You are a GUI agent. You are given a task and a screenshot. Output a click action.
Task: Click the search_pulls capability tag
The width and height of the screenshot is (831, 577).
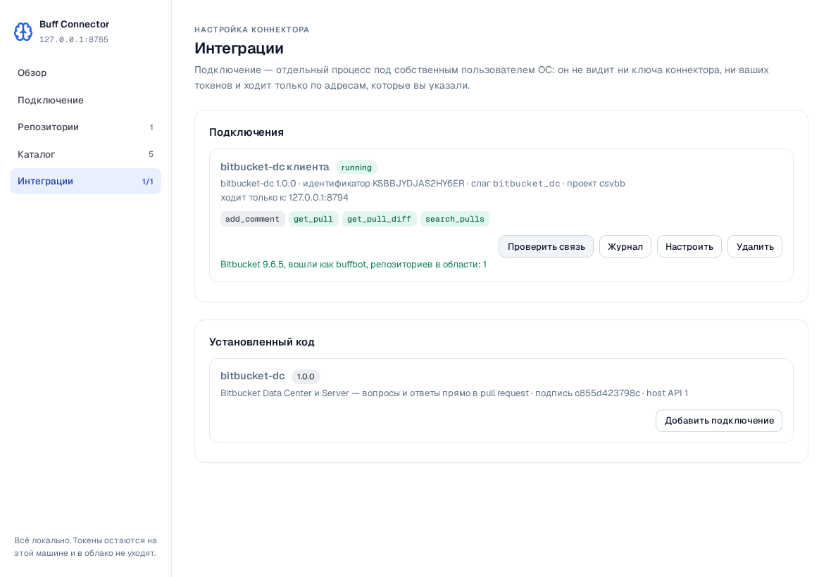(455, 219)
